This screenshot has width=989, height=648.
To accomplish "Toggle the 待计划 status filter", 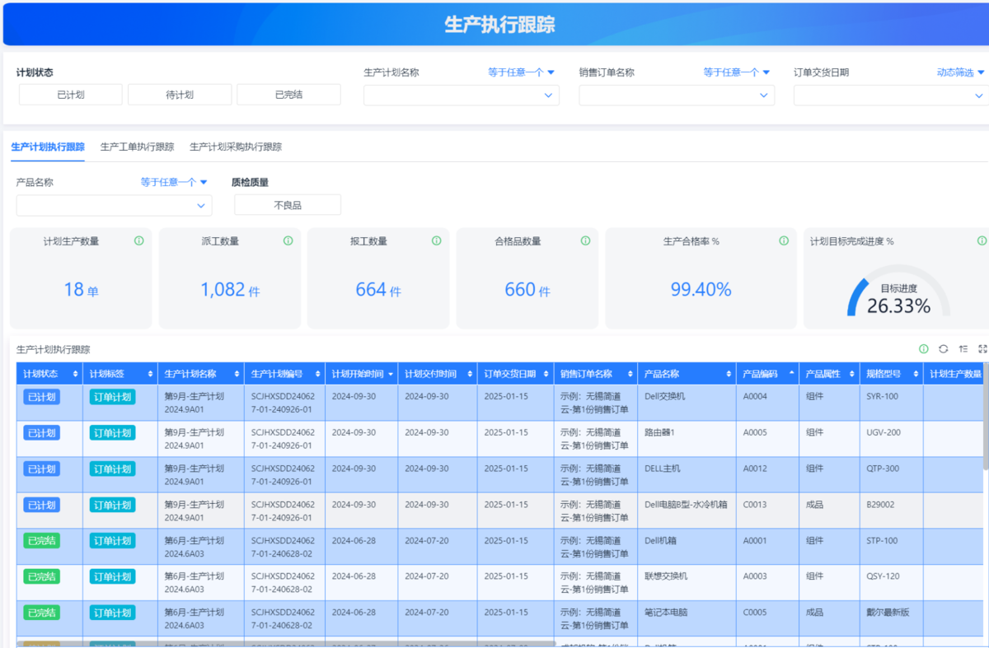I will click(179, 95).
